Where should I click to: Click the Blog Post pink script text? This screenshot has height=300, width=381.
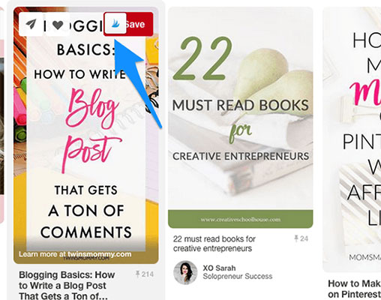click(91, 130)
